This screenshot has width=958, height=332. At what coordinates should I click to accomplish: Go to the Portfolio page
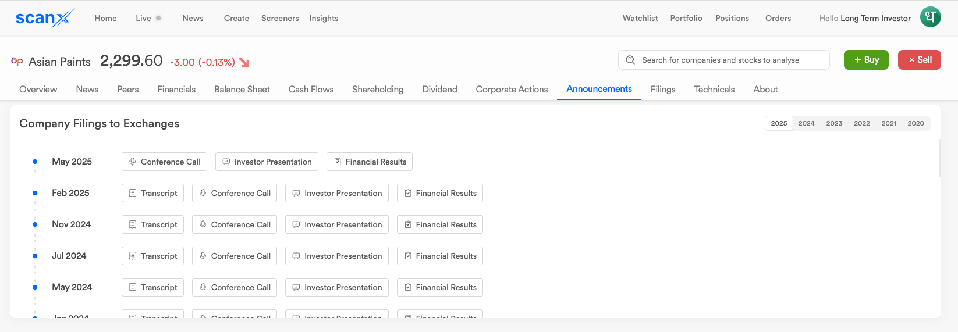click(x=686, y=18)
